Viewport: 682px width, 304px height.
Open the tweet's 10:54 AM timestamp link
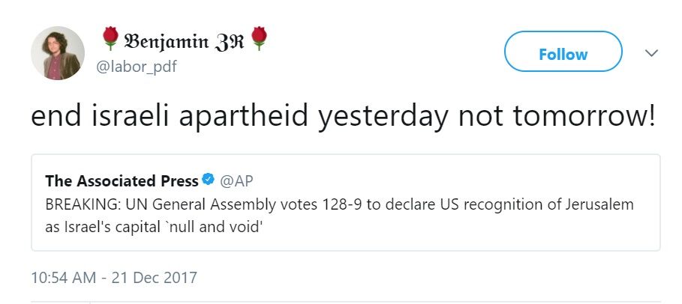pos(63,278)
